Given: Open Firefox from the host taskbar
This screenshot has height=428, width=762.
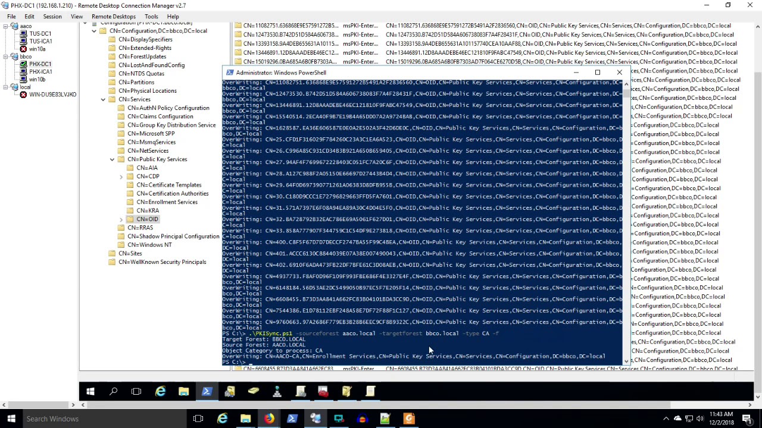Looking at the screenshot, I should coord(269,418).
